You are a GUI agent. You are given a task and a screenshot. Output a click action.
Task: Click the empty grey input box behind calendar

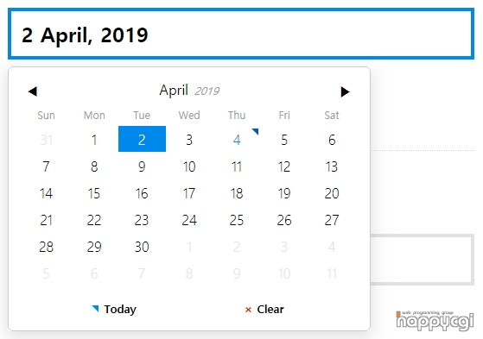[422, 260]
